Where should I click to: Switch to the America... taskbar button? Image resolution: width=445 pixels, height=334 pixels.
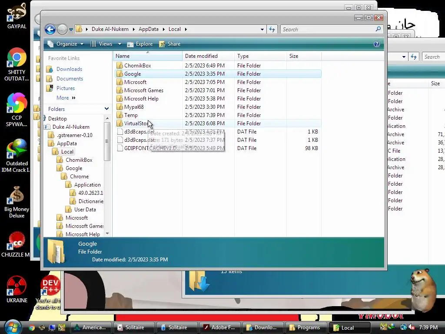click(91, 327)
